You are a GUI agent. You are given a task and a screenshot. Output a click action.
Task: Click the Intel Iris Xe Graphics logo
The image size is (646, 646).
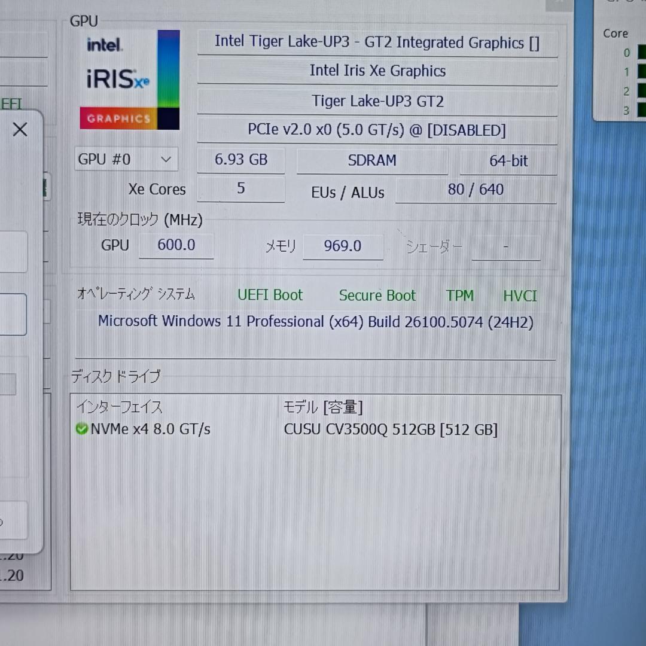point(129,80)
